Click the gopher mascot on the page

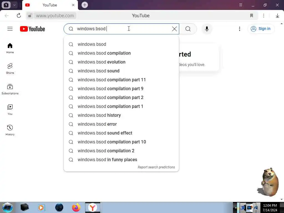[x=268, y=182]
